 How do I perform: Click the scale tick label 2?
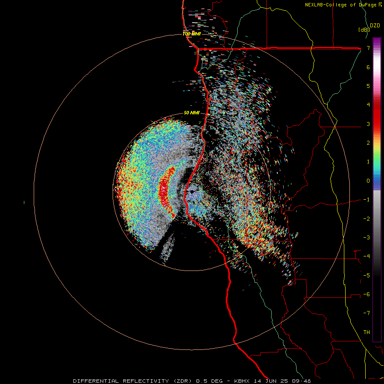368,143
